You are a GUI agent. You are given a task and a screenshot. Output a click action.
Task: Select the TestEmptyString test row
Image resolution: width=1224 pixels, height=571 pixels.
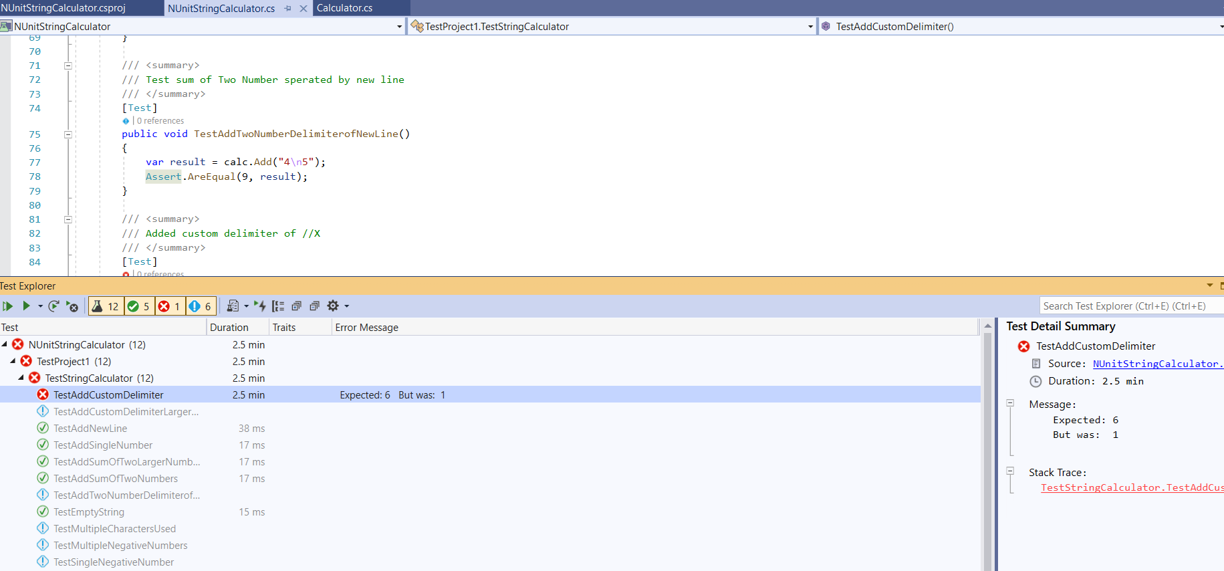(x=490, y=512)
